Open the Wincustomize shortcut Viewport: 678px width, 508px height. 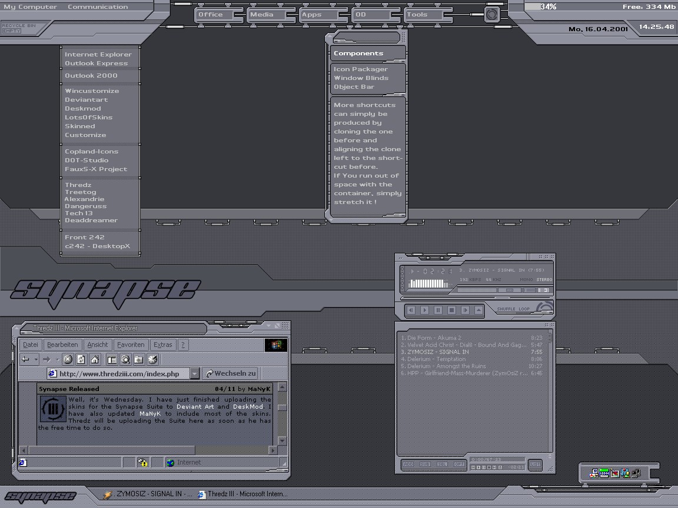point(92,91)
